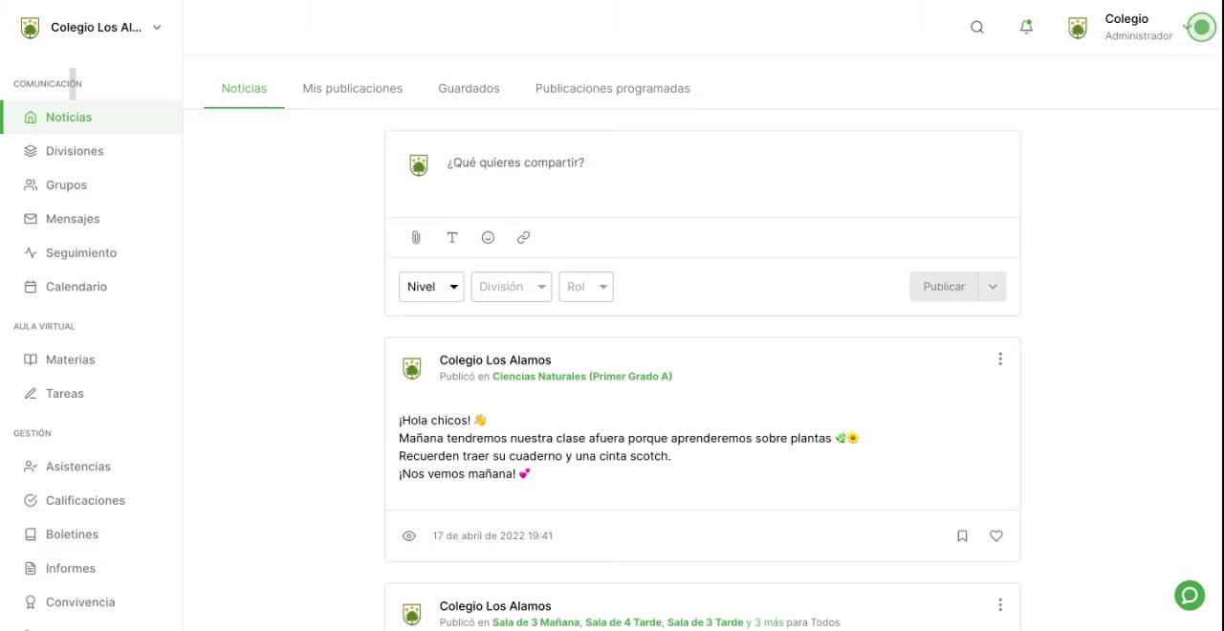Open the green chat support bubble
The width and height of the screenshot is (1224, 631).
coord(1190,596)
